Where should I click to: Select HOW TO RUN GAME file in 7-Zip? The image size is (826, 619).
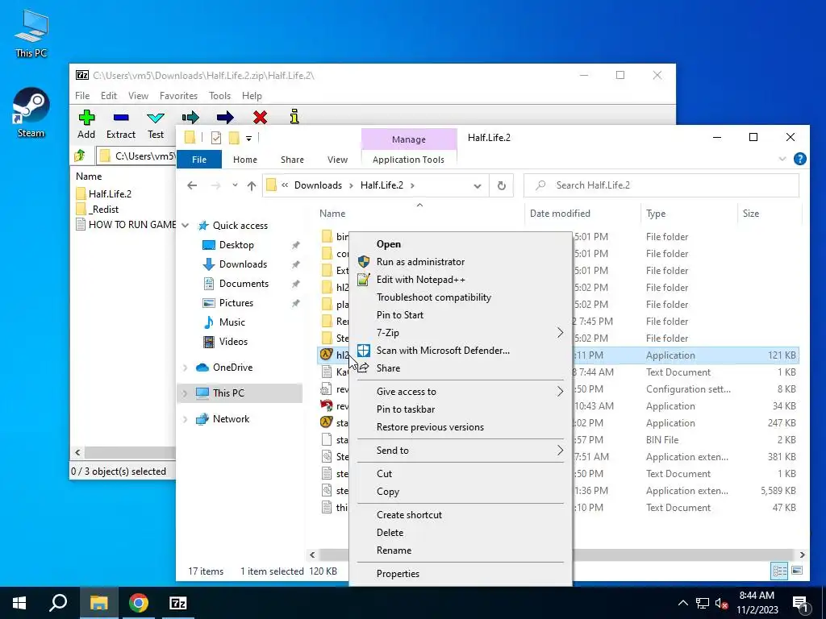click(x=126, y=224)
